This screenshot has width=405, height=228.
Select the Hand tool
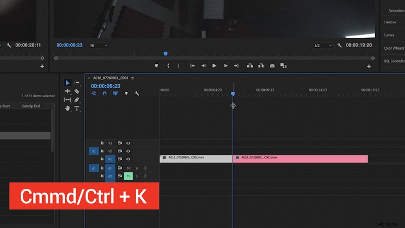[67, 108]
